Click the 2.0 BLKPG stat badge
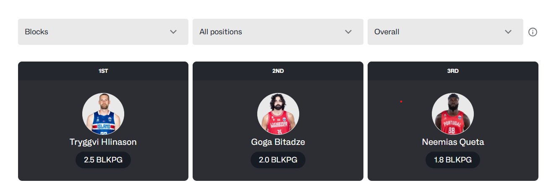This screenshot has width=559, height=193. point(278,160)
